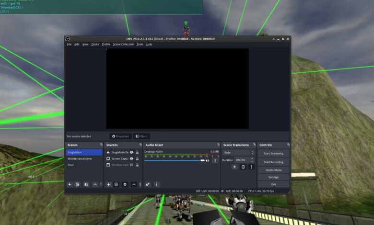Click the Studio Mode button
Image resolution: width=374 pixels, height=225 pixels.
pos(273,170)
